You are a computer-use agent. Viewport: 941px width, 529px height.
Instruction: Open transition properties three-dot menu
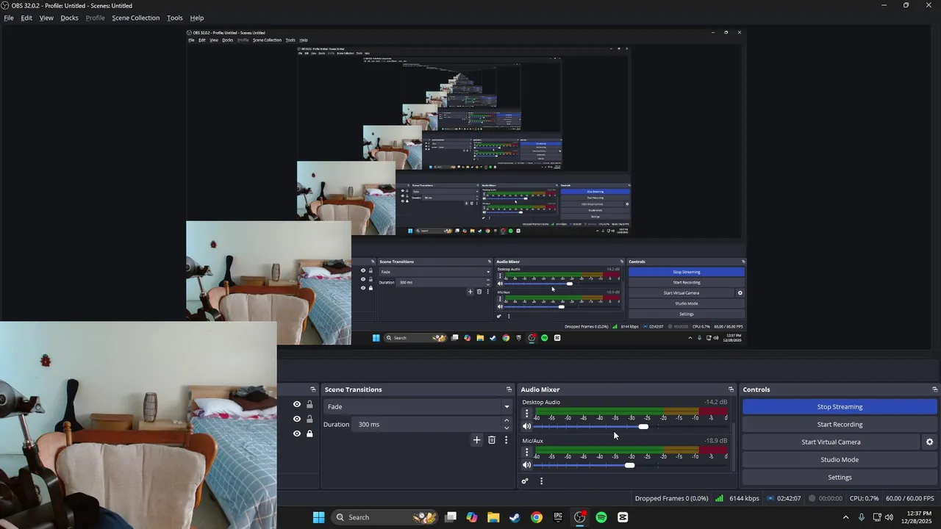pyautogui.click(x=506, y=440)
